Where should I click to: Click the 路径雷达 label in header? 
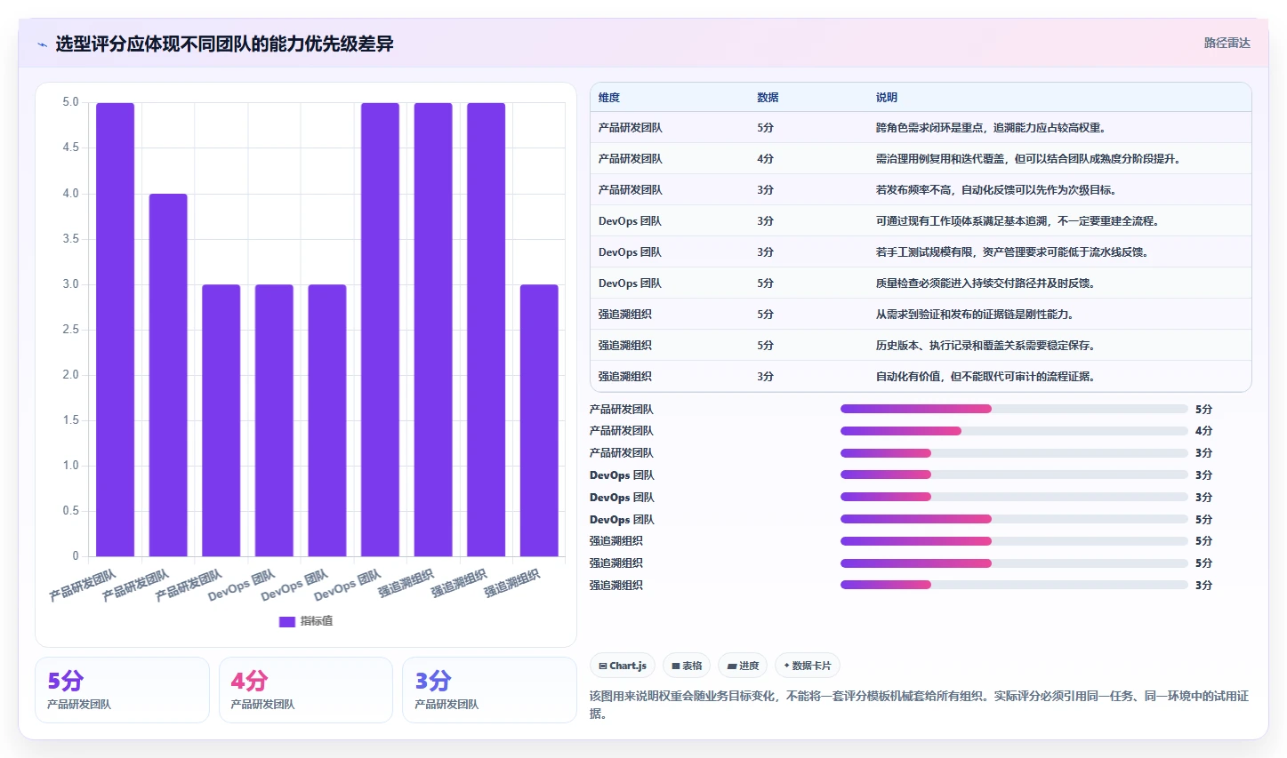tap(1227, 43)
